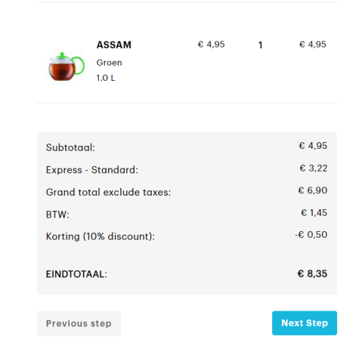Click Grand total exclude taxes label
359x349 pixels.
click(108, 193)
